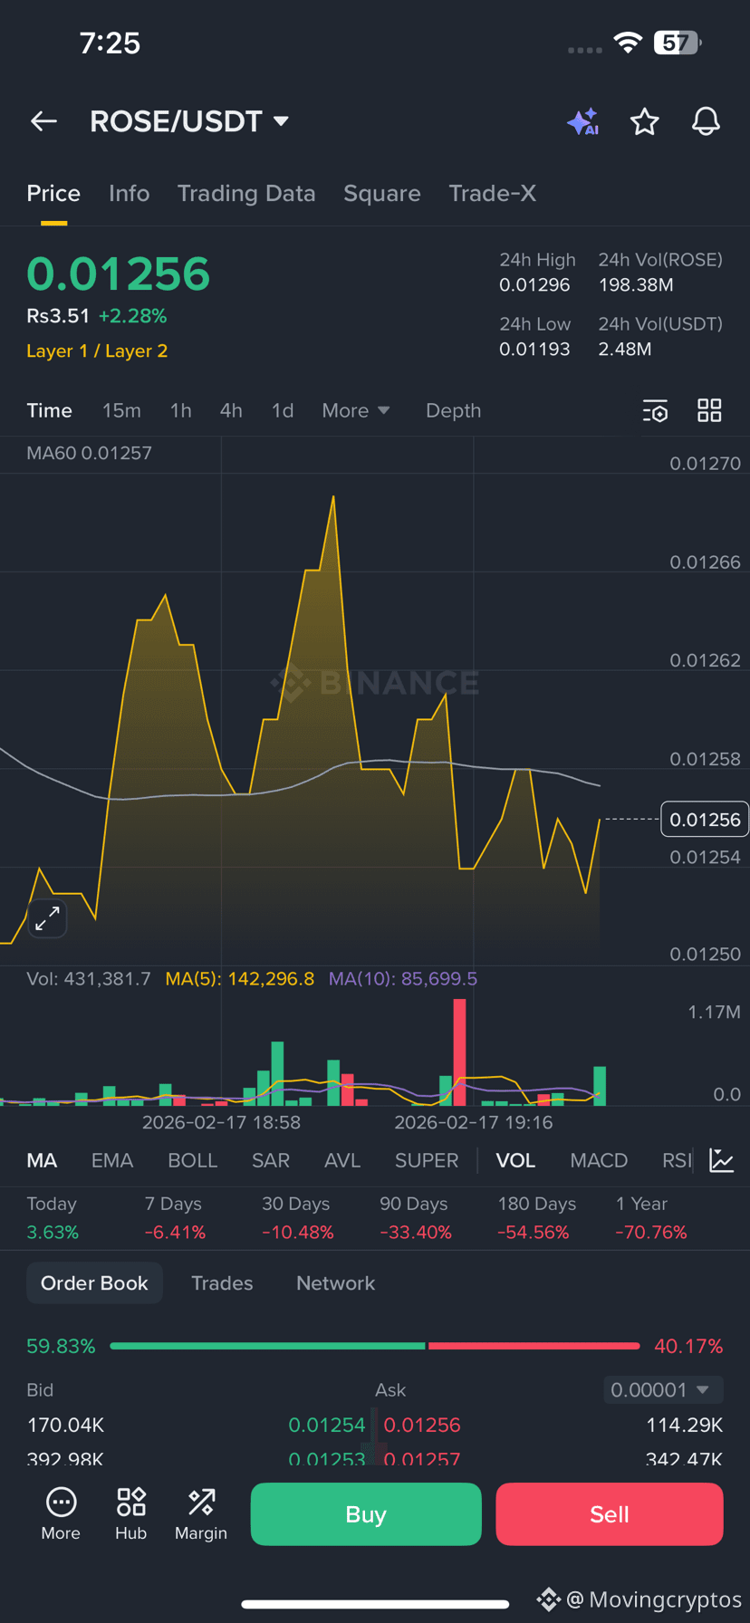Tap the bid/ask ratio bar
The height and width of the screenshot is (1623, 750).
tap(375, 1347)
